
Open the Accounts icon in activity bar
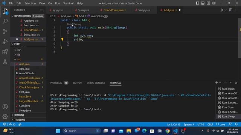(5, 106)
